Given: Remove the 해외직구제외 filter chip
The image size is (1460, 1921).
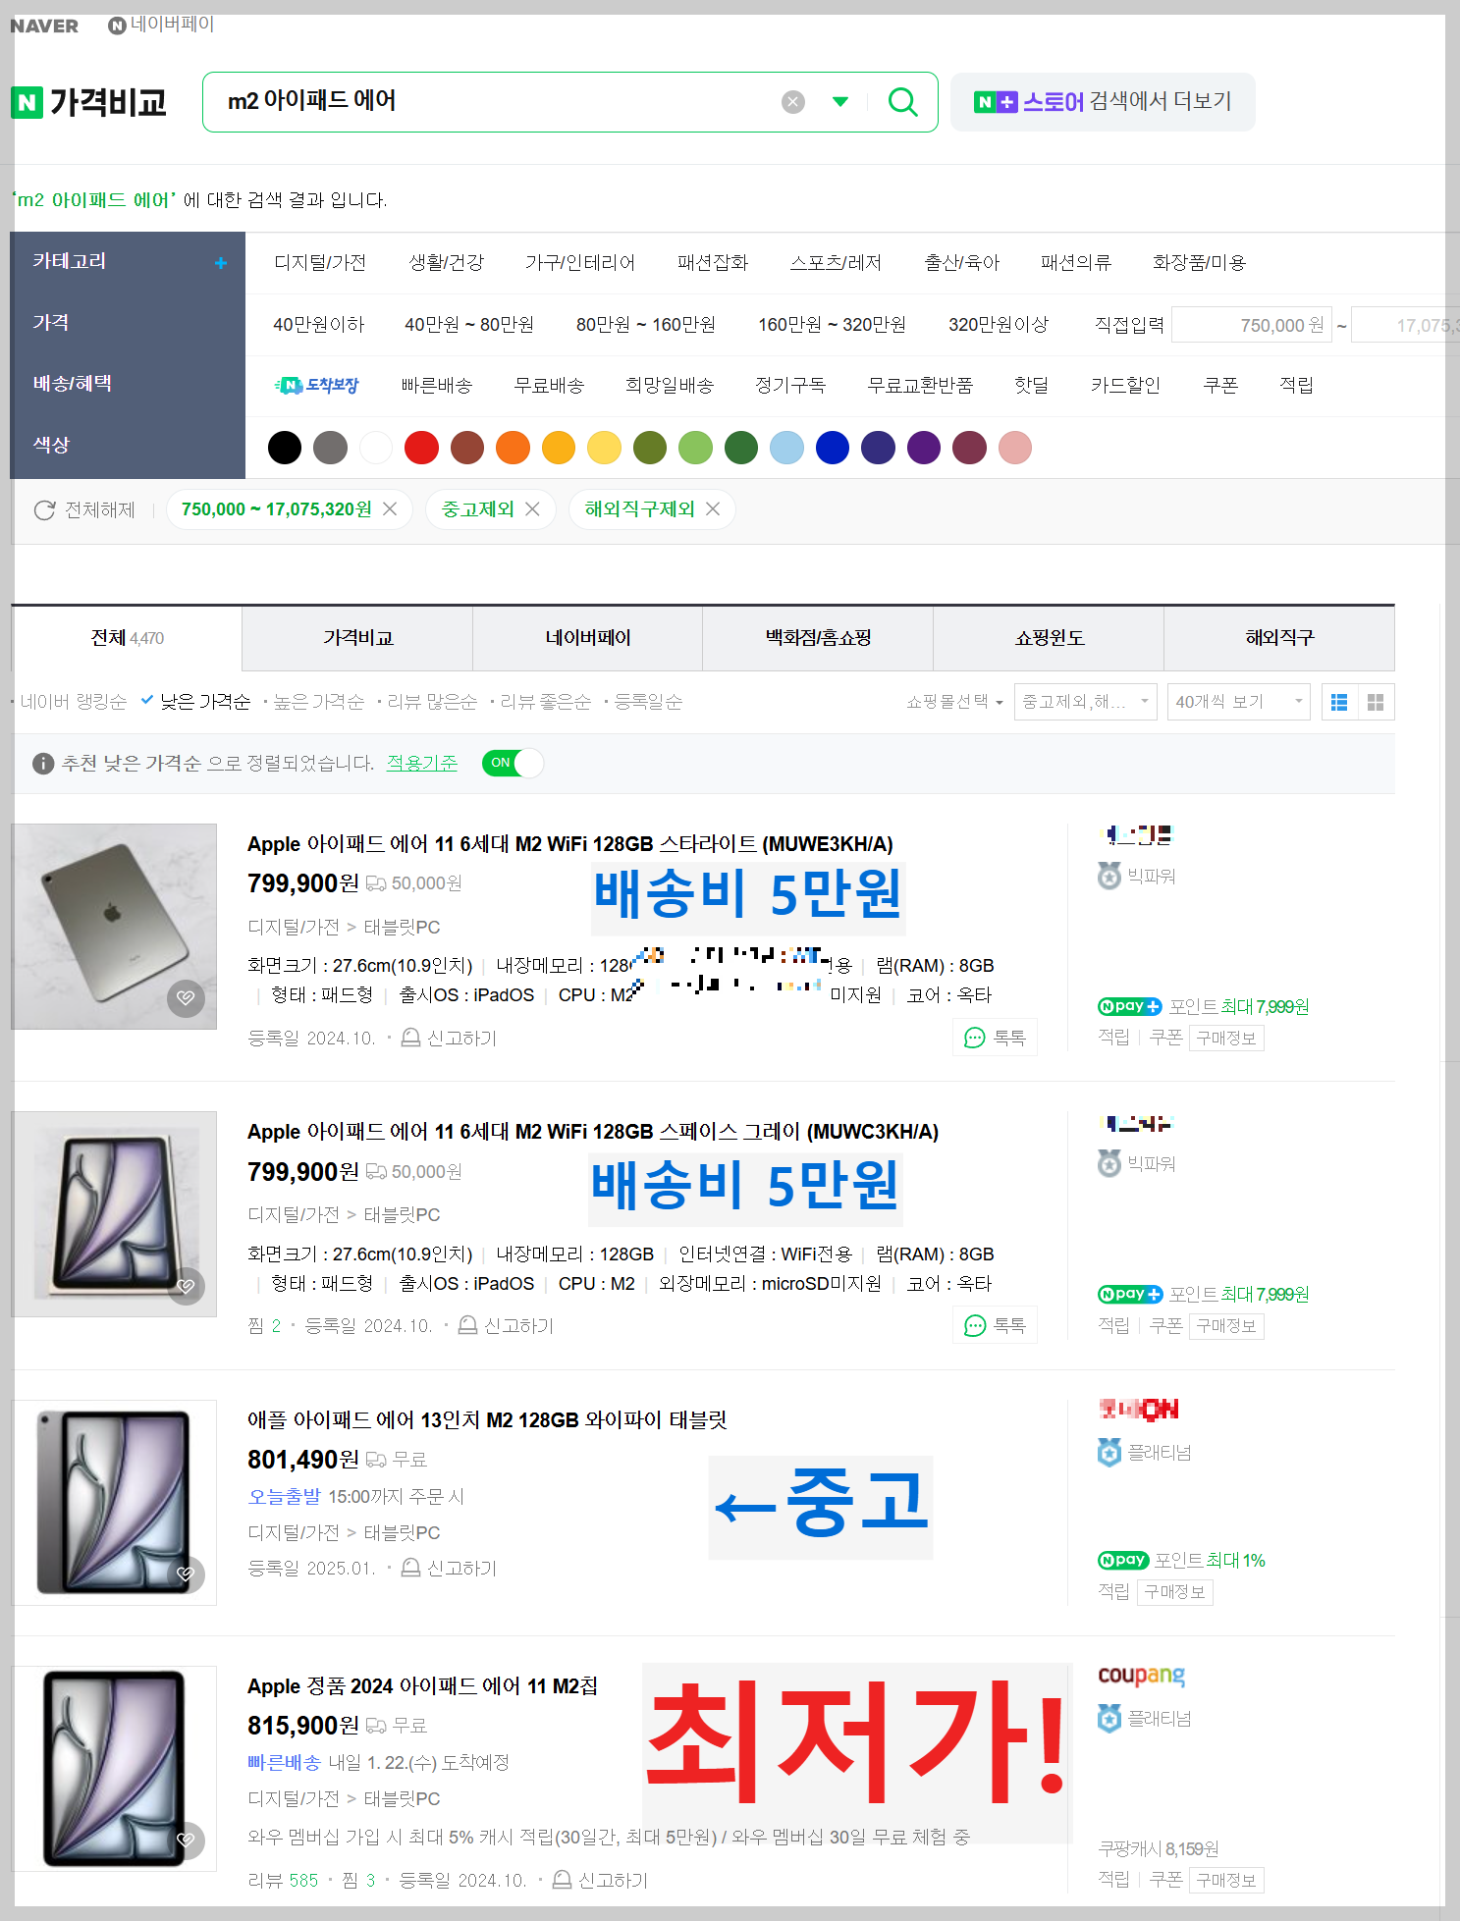Looking at the screenshot, I should pos(713,508).
